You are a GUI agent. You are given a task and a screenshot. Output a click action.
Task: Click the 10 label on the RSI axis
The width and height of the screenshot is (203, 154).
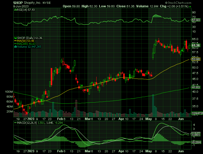pyautogui.click(x=194, y=32)
